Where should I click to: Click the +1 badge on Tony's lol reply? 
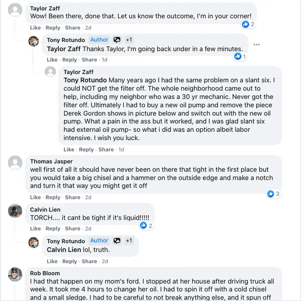129,241
